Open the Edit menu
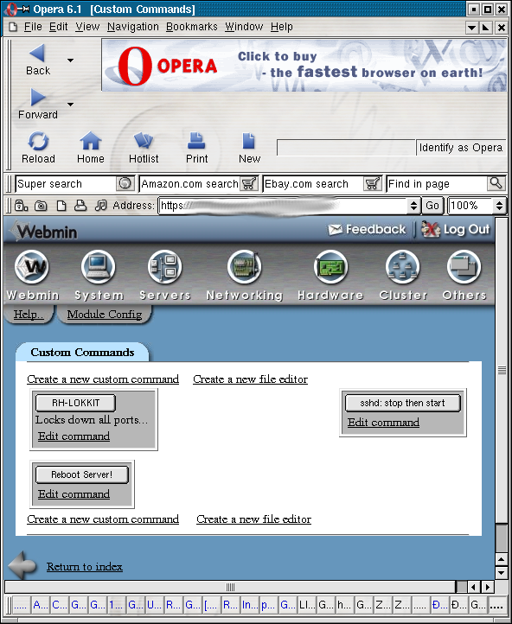 click(59, 27)
